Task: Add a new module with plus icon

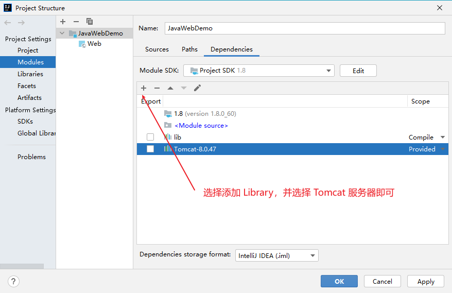Action: pos(63,22)
